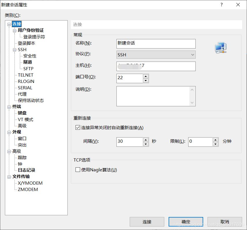247x230 pixels.
Task: Increase the 端口号 value
Action: pos(146,76)
